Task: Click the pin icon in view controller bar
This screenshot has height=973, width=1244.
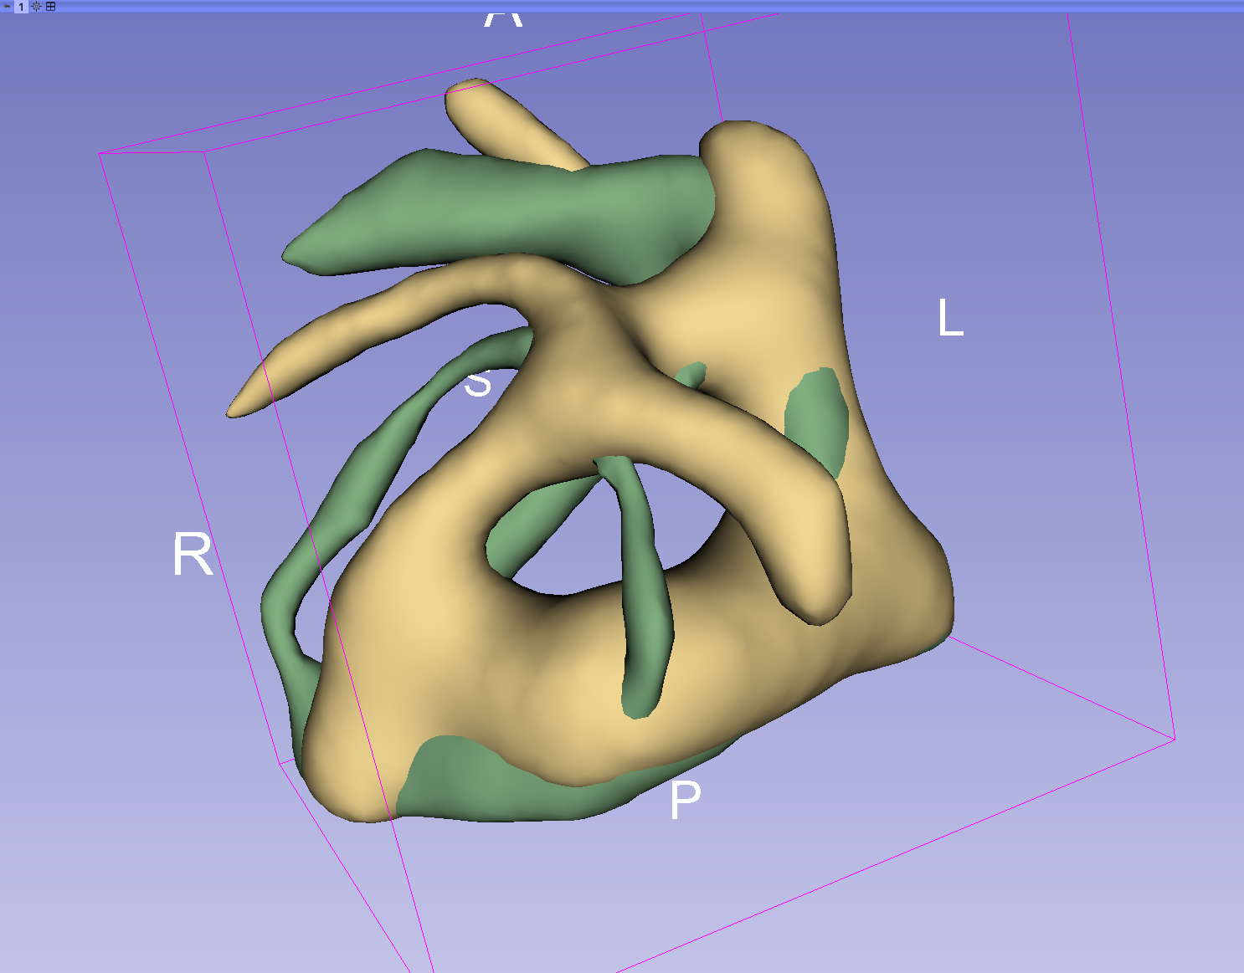Action: click(x=8, y=6)
